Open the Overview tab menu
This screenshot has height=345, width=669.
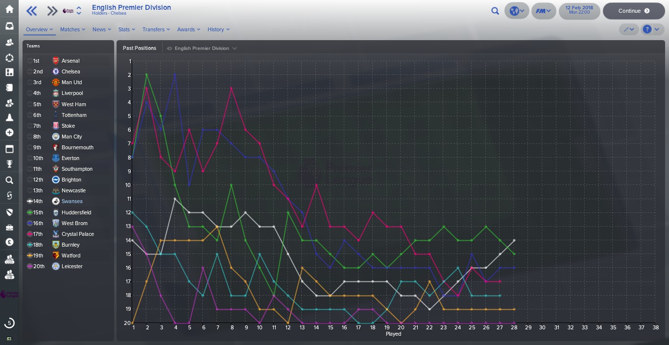pyautogui.click(x=39, y=29)
